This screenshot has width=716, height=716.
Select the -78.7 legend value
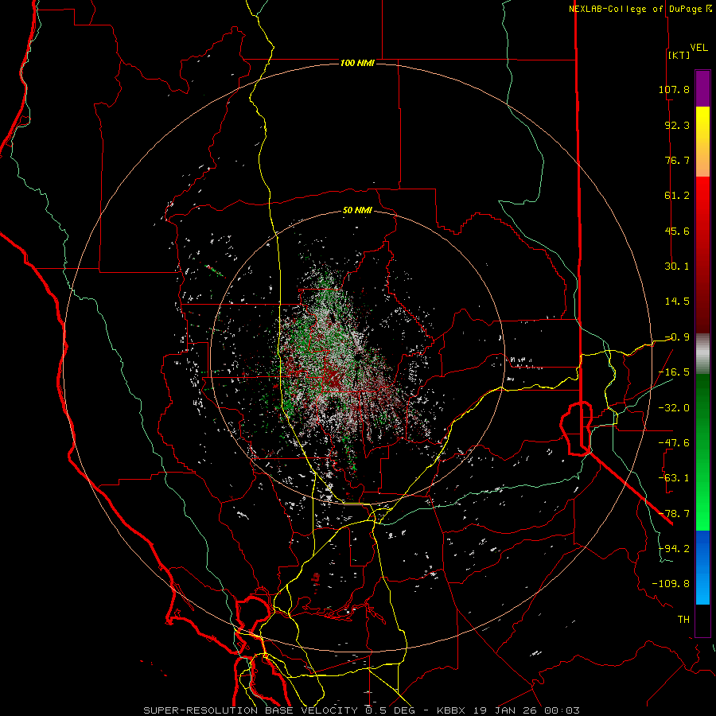(x=674, y=513)
